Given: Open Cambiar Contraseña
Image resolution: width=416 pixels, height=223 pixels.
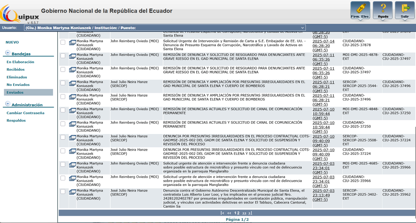Looking at the screenshot, I should tap(25, 113).
